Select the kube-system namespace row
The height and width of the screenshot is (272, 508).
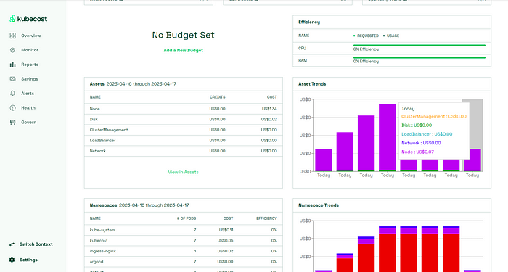click(184, 230)
